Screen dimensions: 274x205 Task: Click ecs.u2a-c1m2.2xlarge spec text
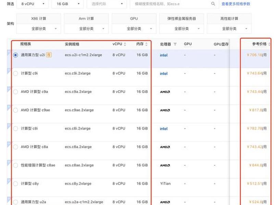coord(84,202)
